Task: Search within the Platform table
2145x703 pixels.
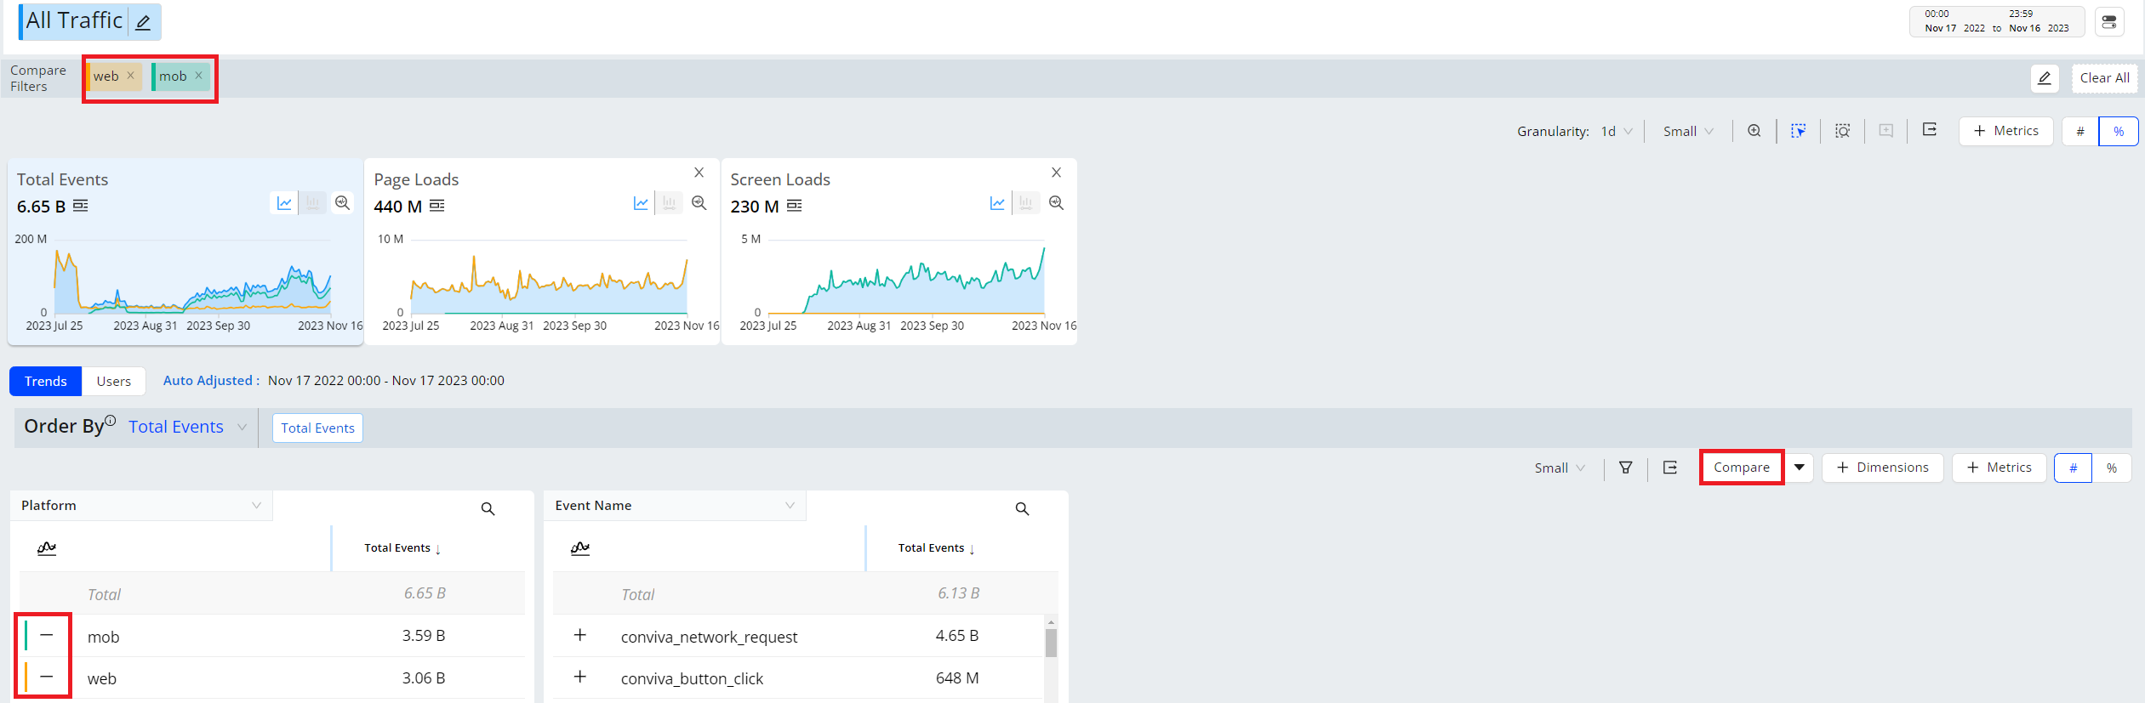Action: 488,508
